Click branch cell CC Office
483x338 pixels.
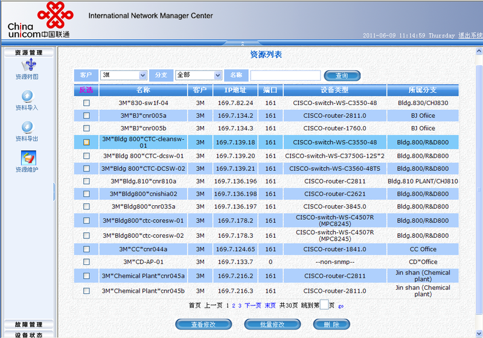[423, 249]
